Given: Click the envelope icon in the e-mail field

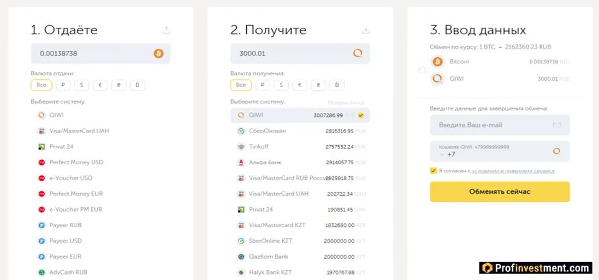Looking at the screenshot, I should pos(556,125).
